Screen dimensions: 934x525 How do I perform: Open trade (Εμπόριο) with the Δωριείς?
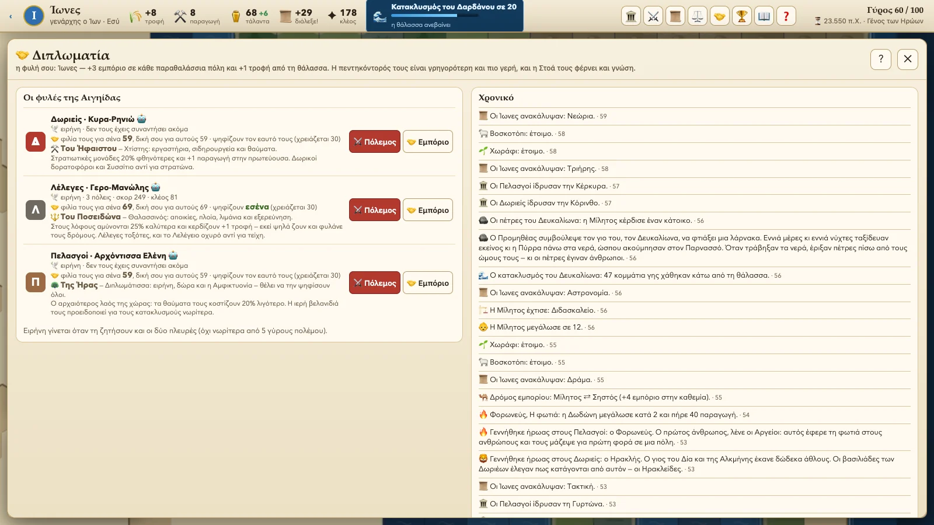pyautogui.click(x=428, y=142)
